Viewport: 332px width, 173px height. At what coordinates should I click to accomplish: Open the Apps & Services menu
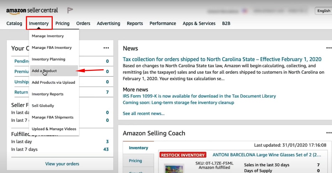tap(199, 23)
